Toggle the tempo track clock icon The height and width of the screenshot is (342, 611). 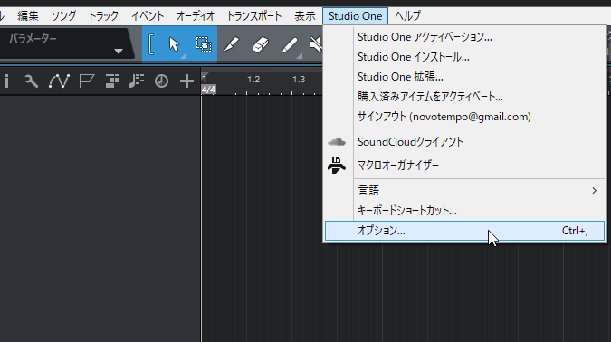click(161, 81)
